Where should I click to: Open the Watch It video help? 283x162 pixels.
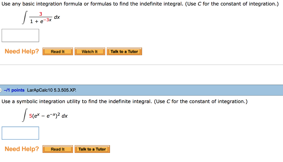click(90, 51)
